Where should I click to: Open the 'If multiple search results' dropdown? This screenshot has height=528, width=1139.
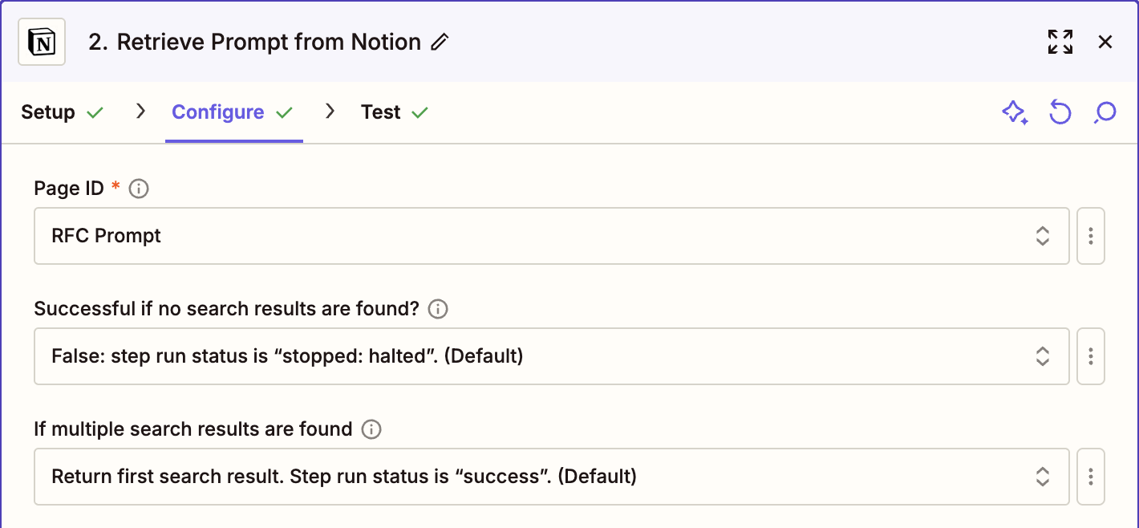pos(551,477)
